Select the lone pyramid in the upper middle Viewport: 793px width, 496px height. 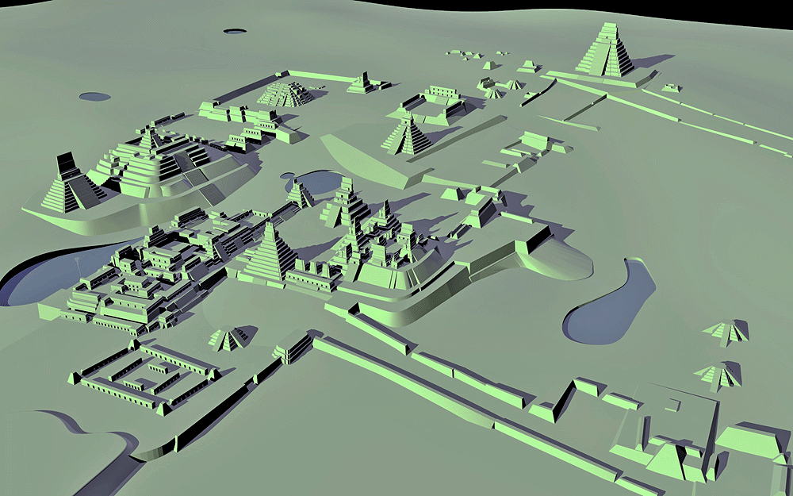coord(407,134)
